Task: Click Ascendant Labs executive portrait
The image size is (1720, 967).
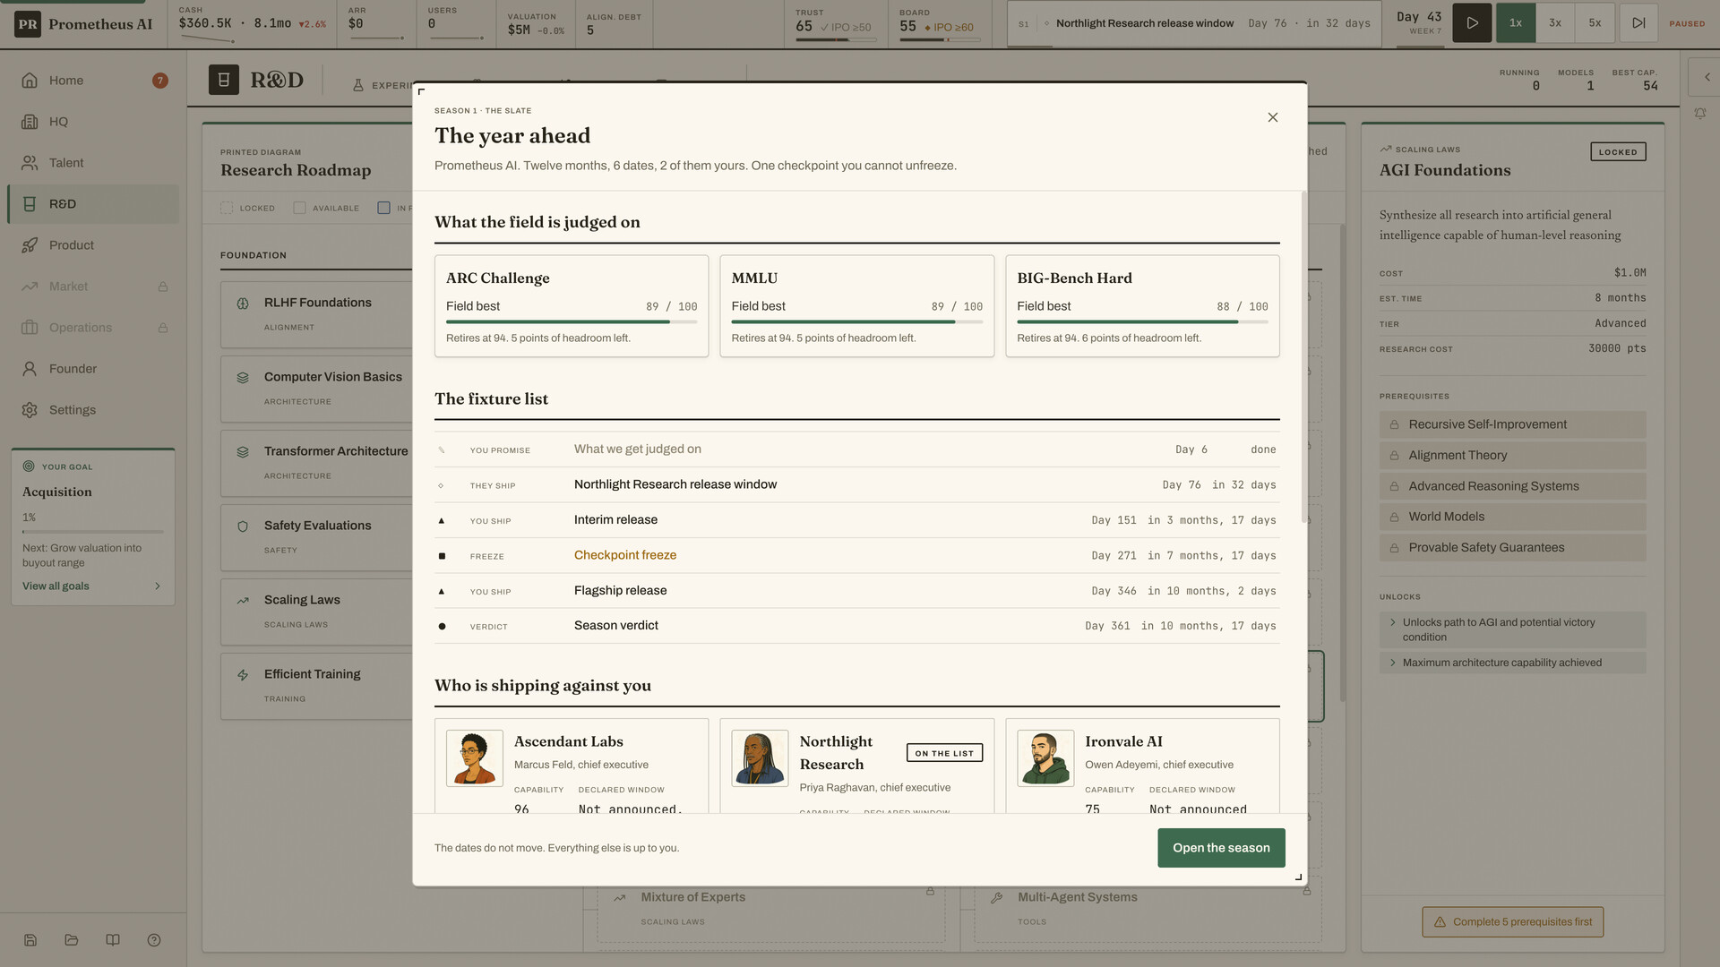Action: coord(474,758)
